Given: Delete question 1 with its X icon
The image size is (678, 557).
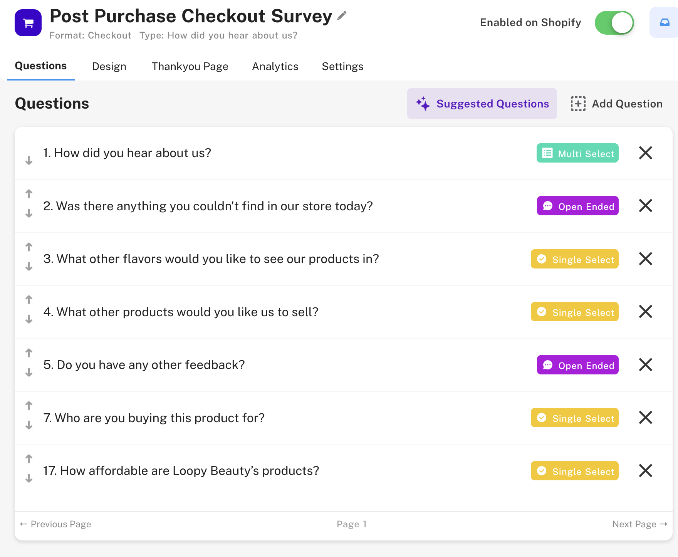Looking at the screenshot, I should [x=645, y=153].
